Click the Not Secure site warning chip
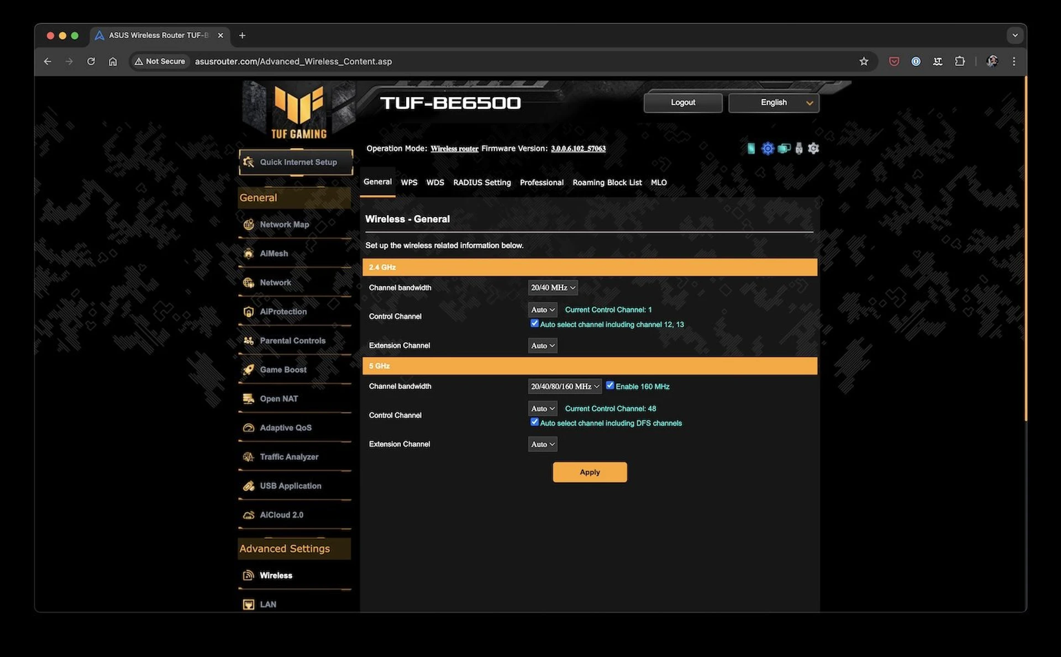This screenshot has height=657, width=1061. tap(160, 61)
